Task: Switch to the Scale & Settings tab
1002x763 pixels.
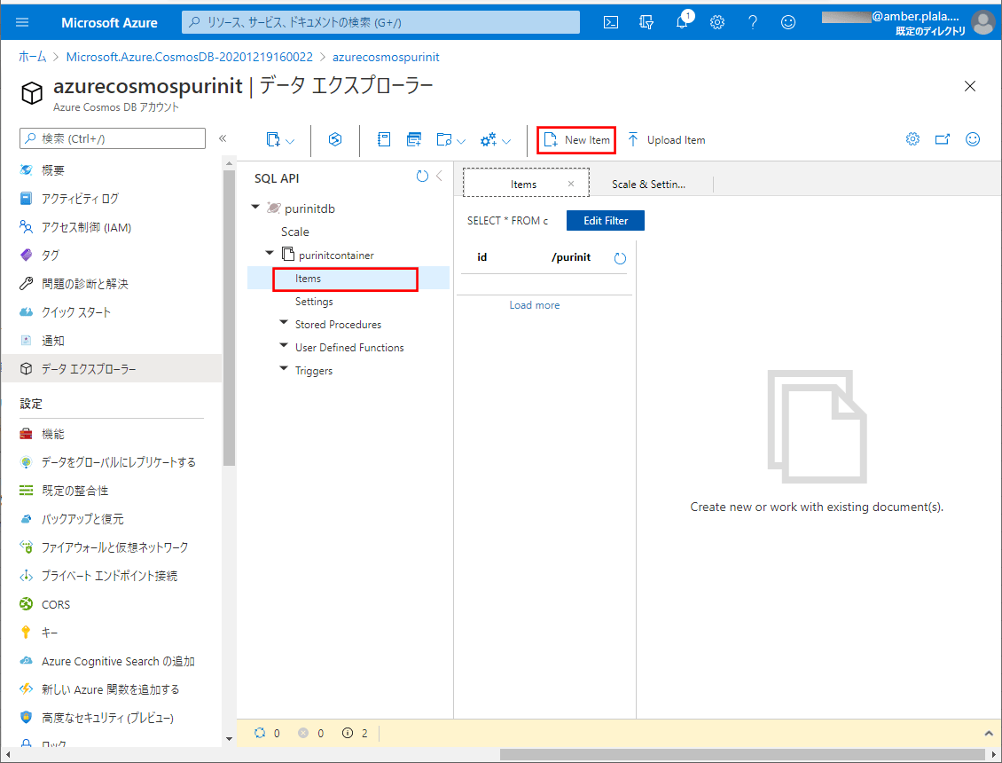Action: (648, 185)
